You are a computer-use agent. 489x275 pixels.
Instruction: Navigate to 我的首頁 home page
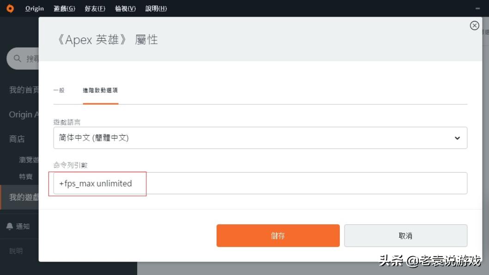[x=21, y=89]
